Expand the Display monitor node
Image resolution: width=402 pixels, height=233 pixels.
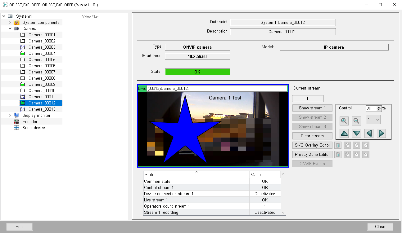click(x=10, y=115)
